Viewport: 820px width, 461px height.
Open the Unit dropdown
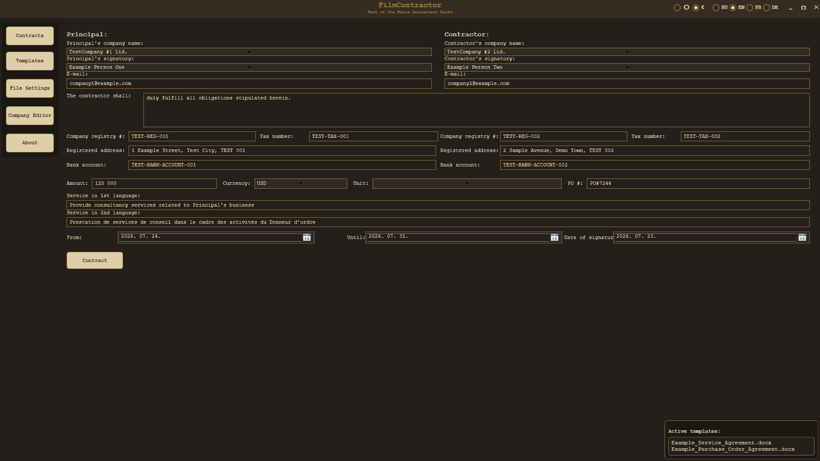pyautogui.click(x=467, y=184)
